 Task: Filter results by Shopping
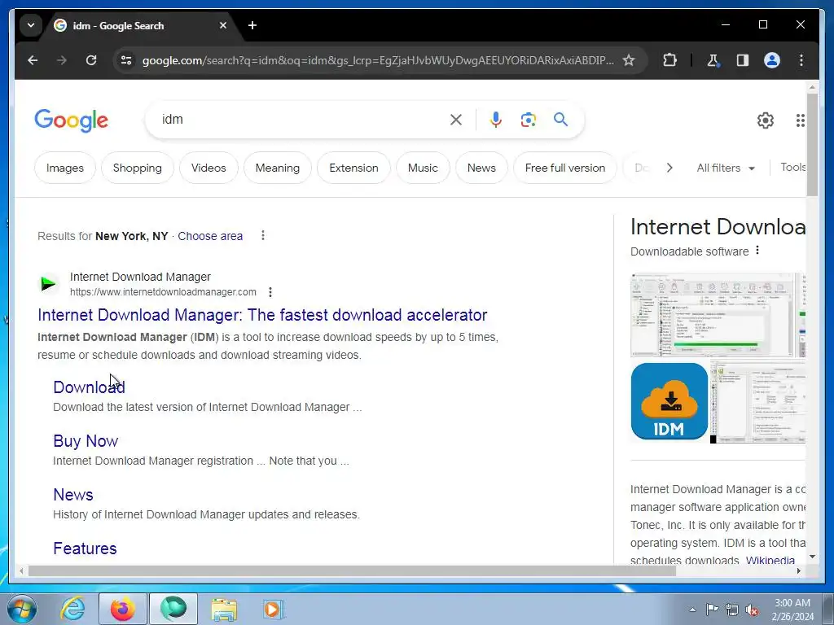pyautogui.click(x=137, y=168)
